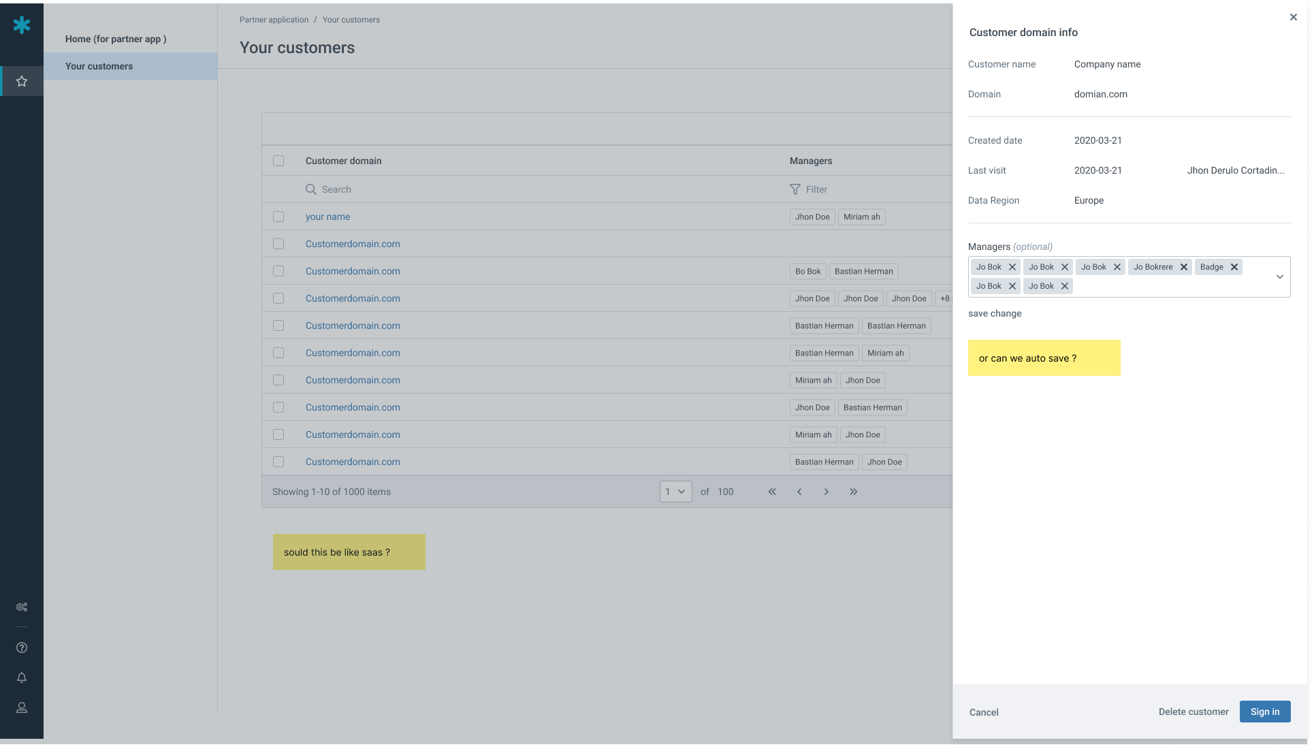Check the box for 'your name' row
The height and width of the screenshot is (749, 1314).
[x=278, y=217]
